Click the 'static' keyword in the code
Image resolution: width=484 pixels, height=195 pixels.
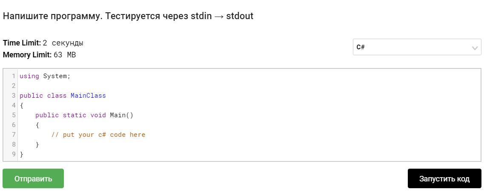pyautogui.click(x=74, y=115)
